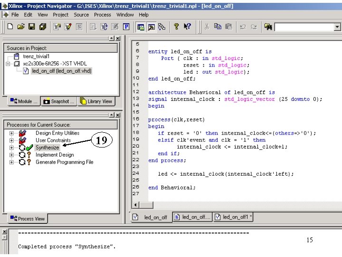Click the Save floppy disk icon
This screenshot has width=342, height=257.
pyautogui.click(x=32, y=27)
